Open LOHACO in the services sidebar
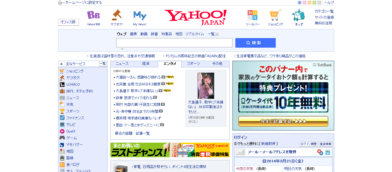 pyautogui.click(x=73, y=85)
